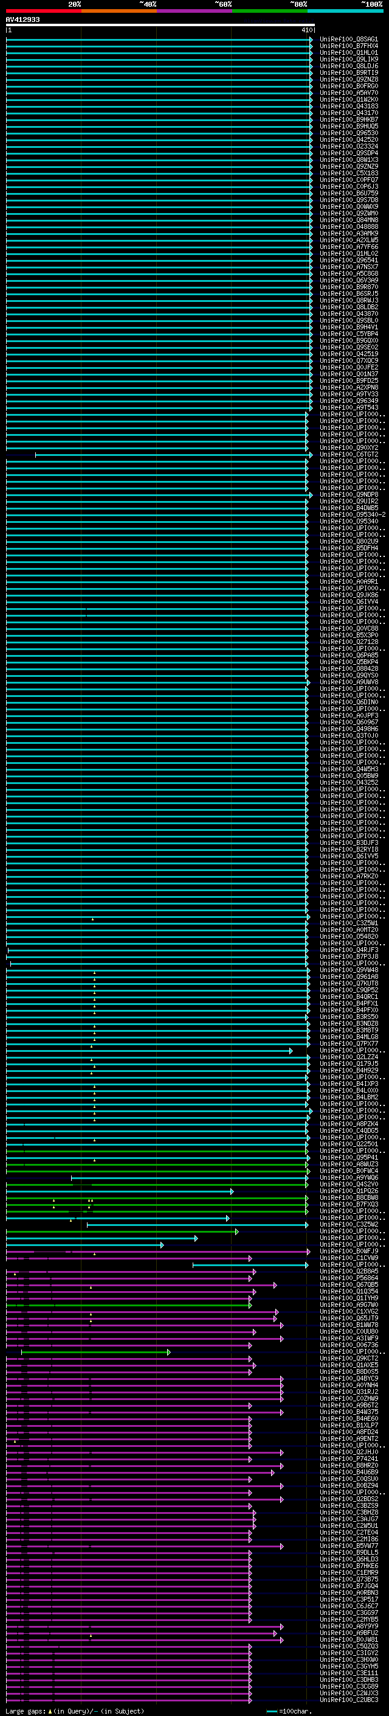Click the UniRef100_B4LBM2 entry
Viewport: 389px width, 1716px height.
pos(349,1097)
